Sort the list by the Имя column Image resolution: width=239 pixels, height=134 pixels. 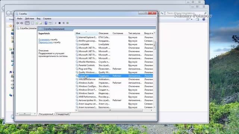86,33
